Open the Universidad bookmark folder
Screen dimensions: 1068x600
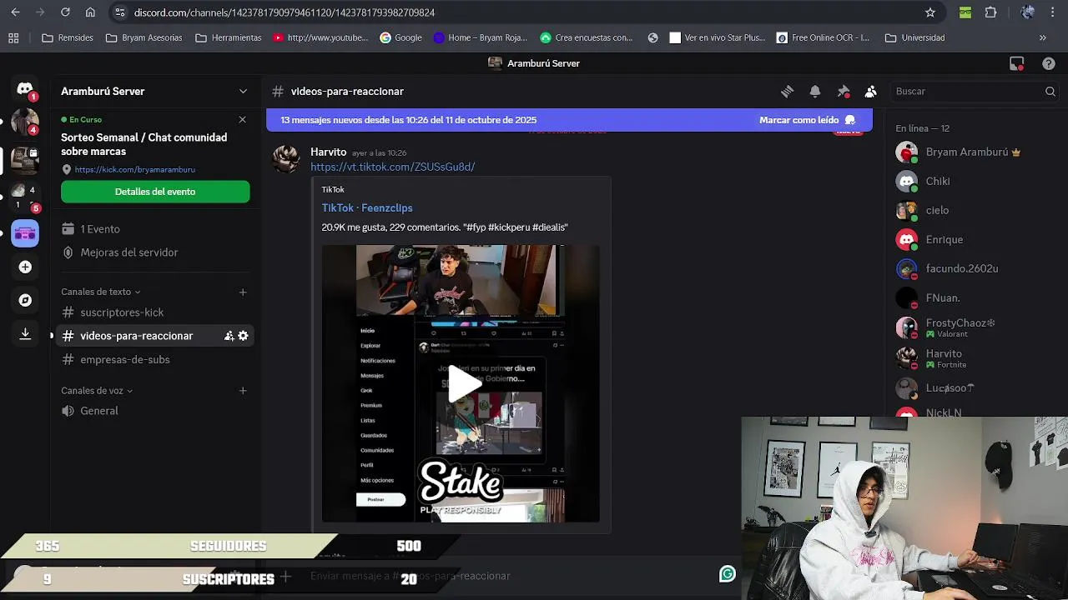pos(914,37)
